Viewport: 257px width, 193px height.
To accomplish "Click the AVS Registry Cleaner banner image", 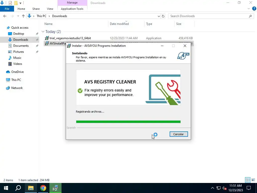I will [128, 87].
